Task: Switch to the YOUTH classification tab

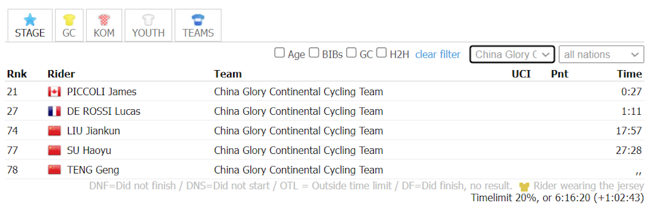Action: pos(148,26)
